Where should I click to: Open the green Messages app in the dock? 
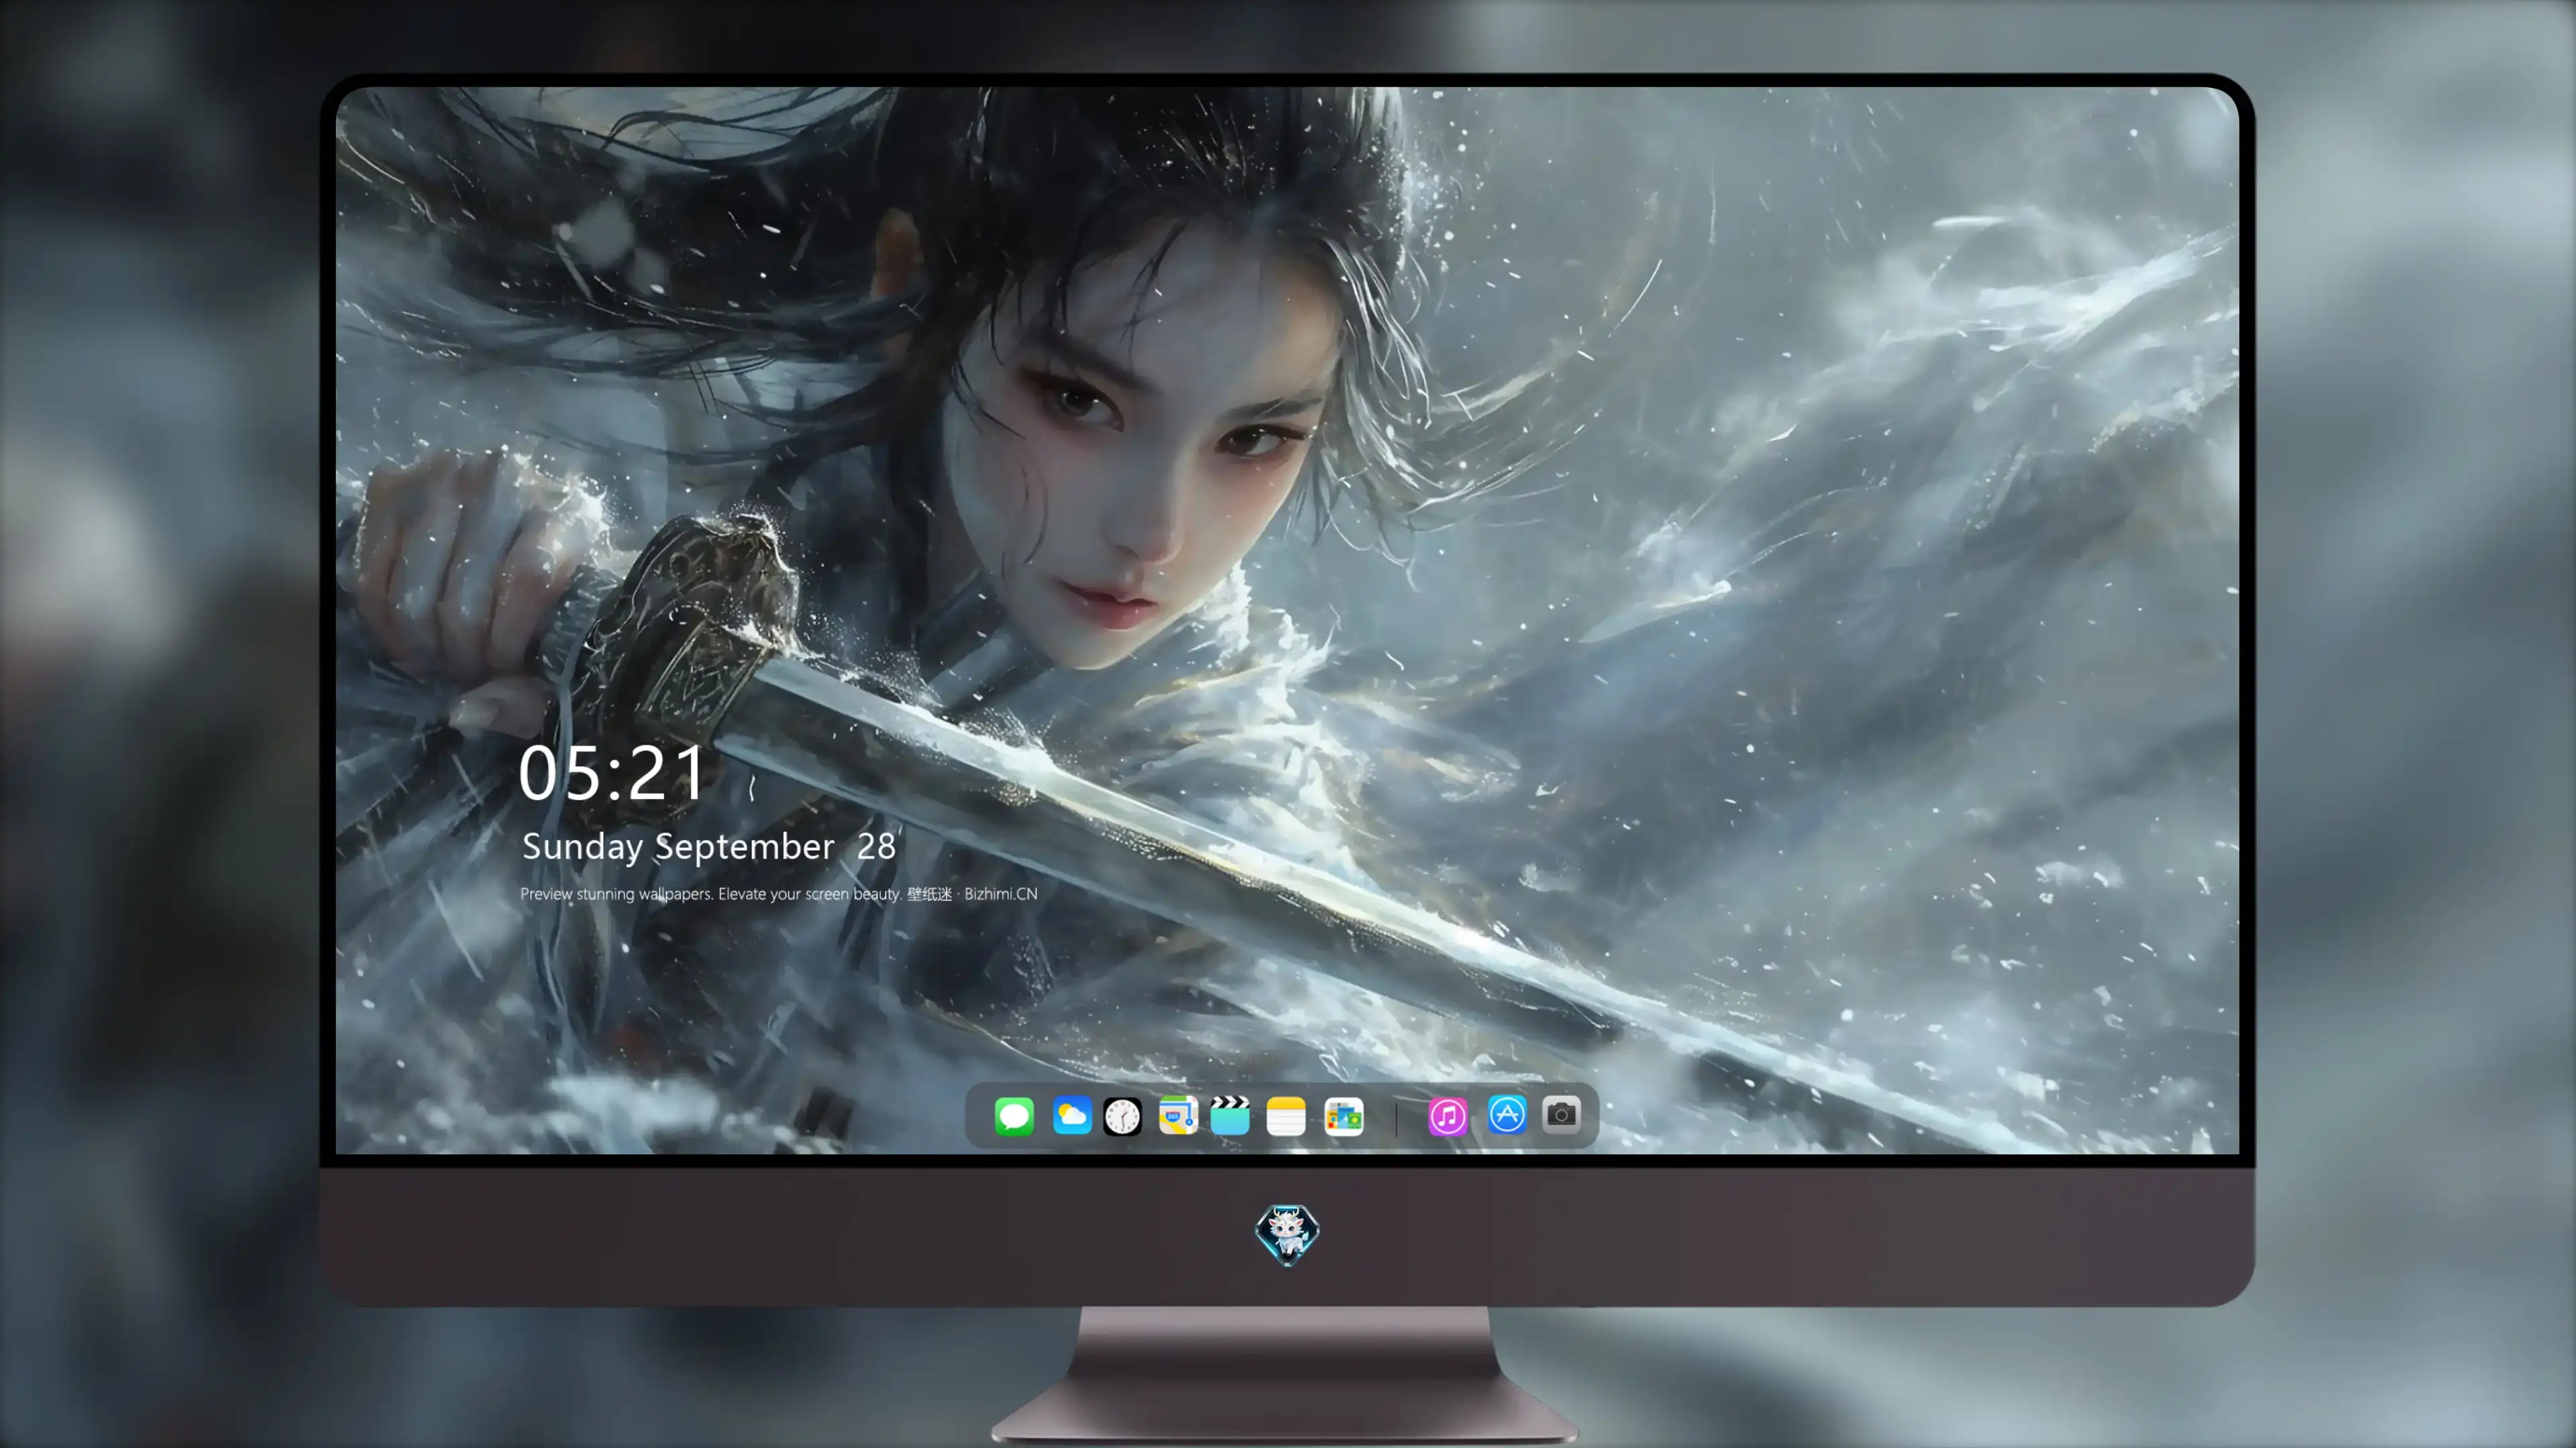point(1014,1116)
